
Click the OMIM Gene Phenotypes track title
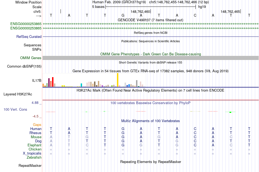coord(150,54)
